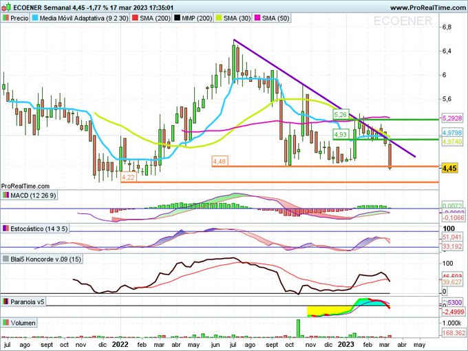468x351 pixels.
Task: Click the 6,8 price axis label
Action: 447,27
